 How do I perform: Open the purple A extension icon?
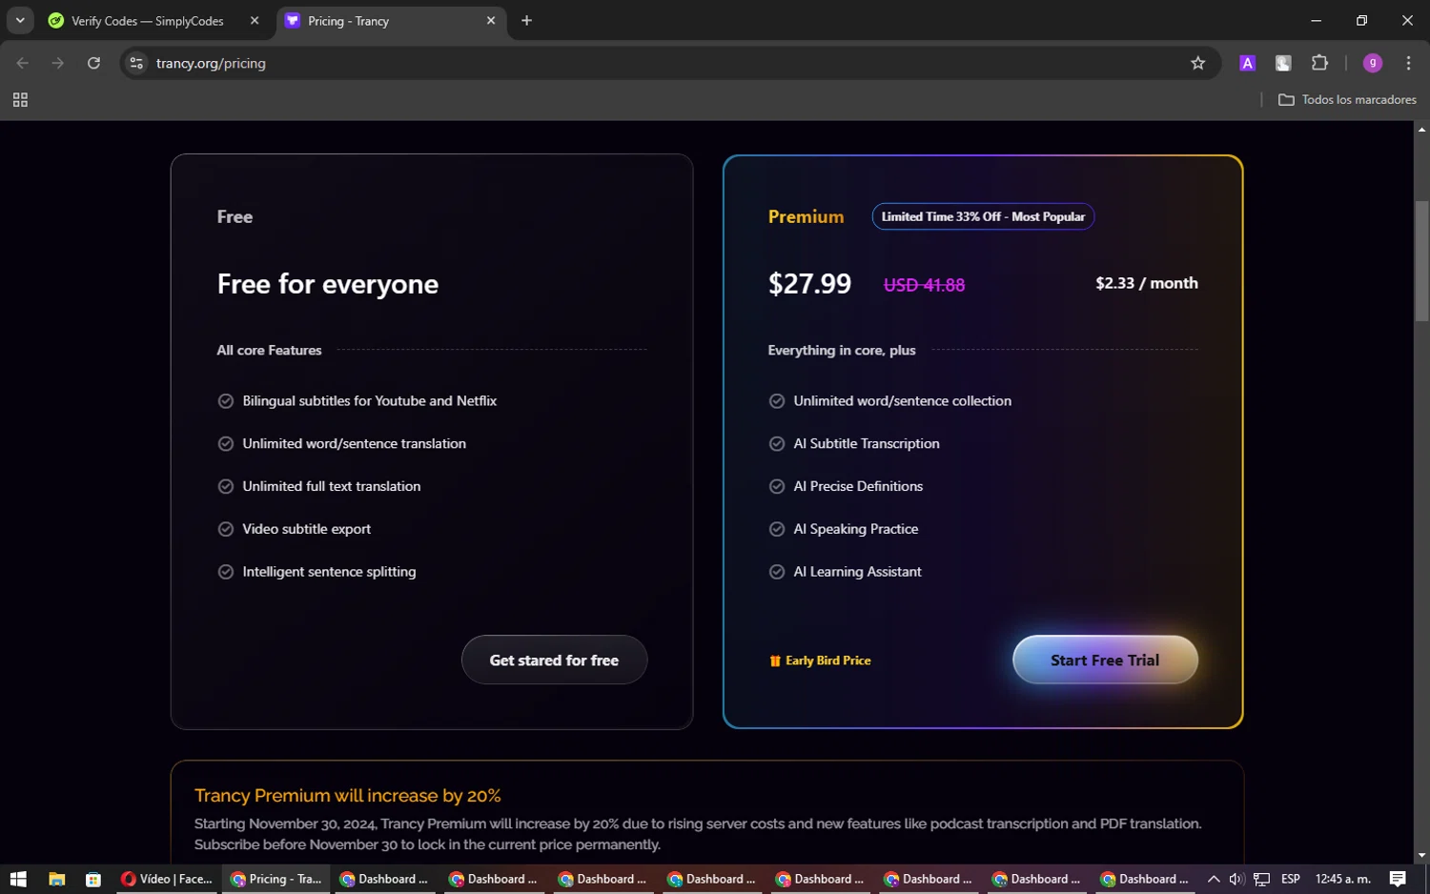click(1247, 63)
